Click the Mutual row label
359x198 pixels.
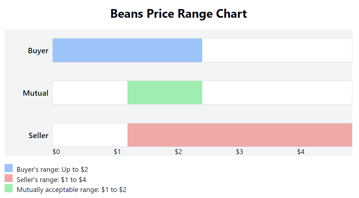click(36, 93)
